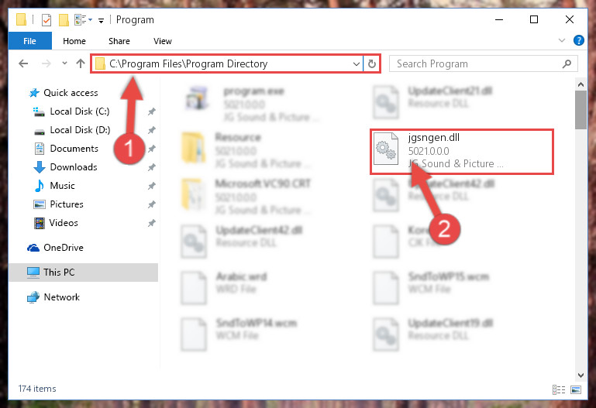This screenshot has width=596, height=408.
Task: Expand the ribbon with the chevron
Action: click(561, 40)
